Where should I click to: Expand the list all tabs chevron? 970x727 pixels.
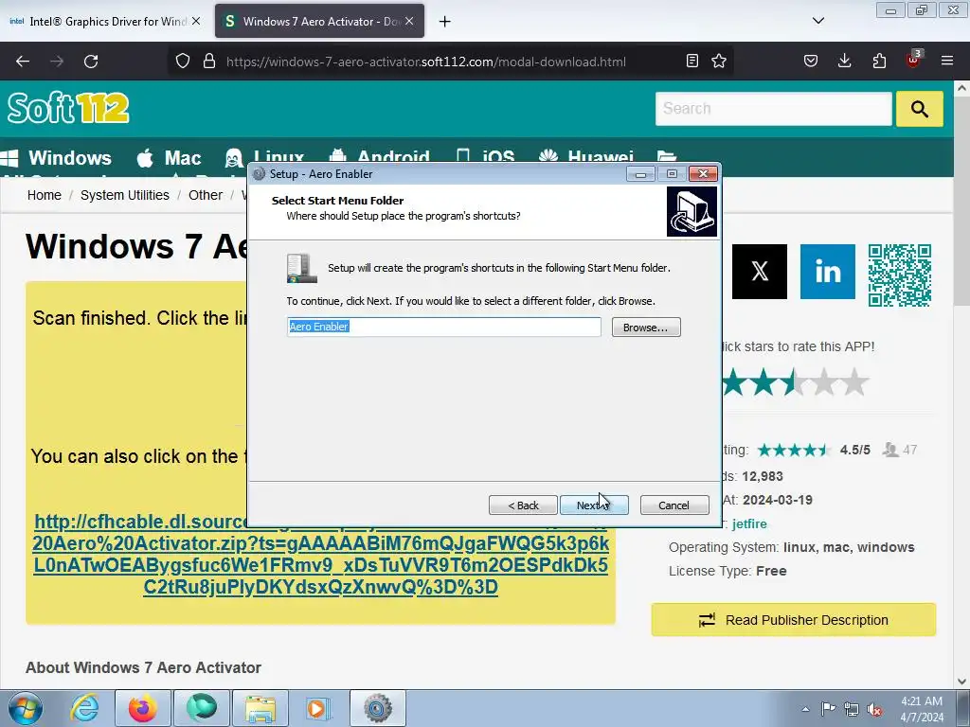tap(818, 21)
